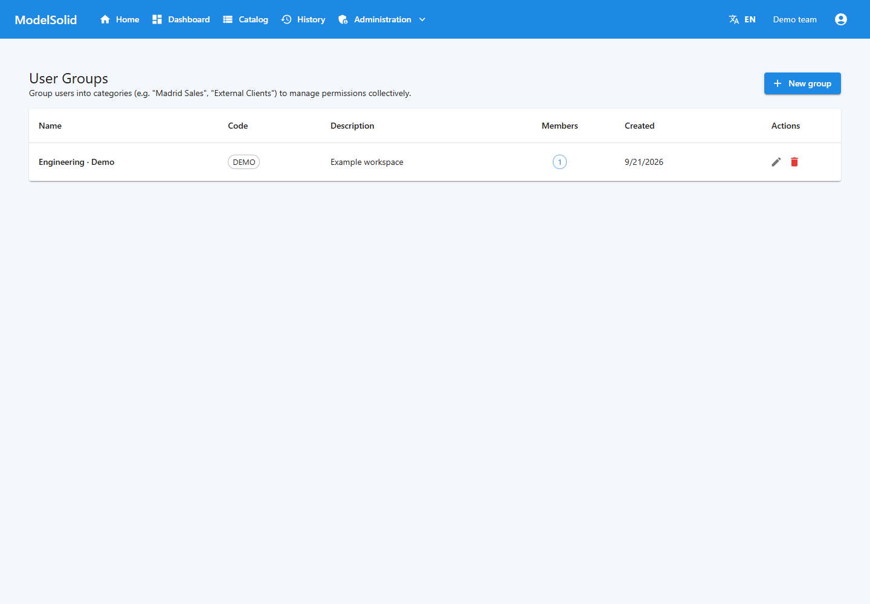Click the Administration shield icon

[x=343, y=19]
